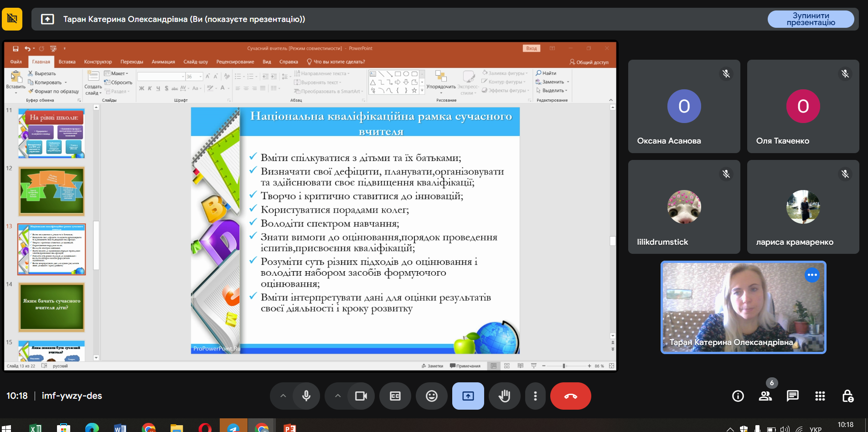Viewport: 868px width, 432px height.
Task: Expand audio settings chevron beside microphone
Action: pos(283,396)
